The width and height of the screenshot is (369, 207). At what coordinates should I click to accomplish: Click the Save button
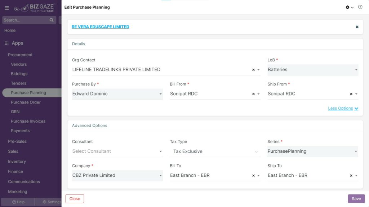pos(356,199)
